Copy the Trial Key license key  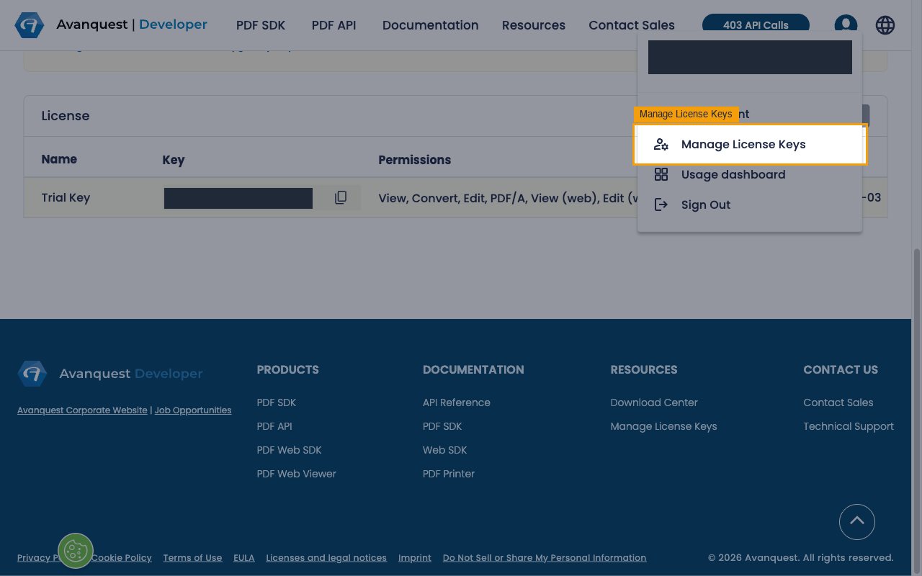(341, 197)
